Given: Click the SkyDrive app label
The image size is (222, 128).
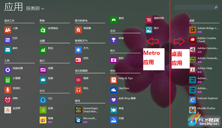Looking at the screenshot, I should click(x=124, y=88).
